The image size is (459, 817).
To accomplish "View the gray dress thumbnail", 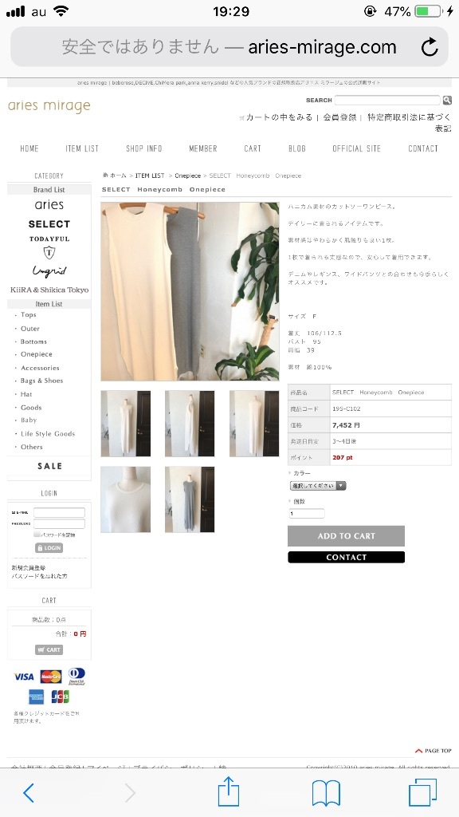I will [190, 499].
